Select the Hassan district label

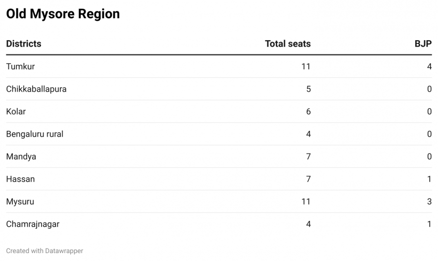coord(20,179)
